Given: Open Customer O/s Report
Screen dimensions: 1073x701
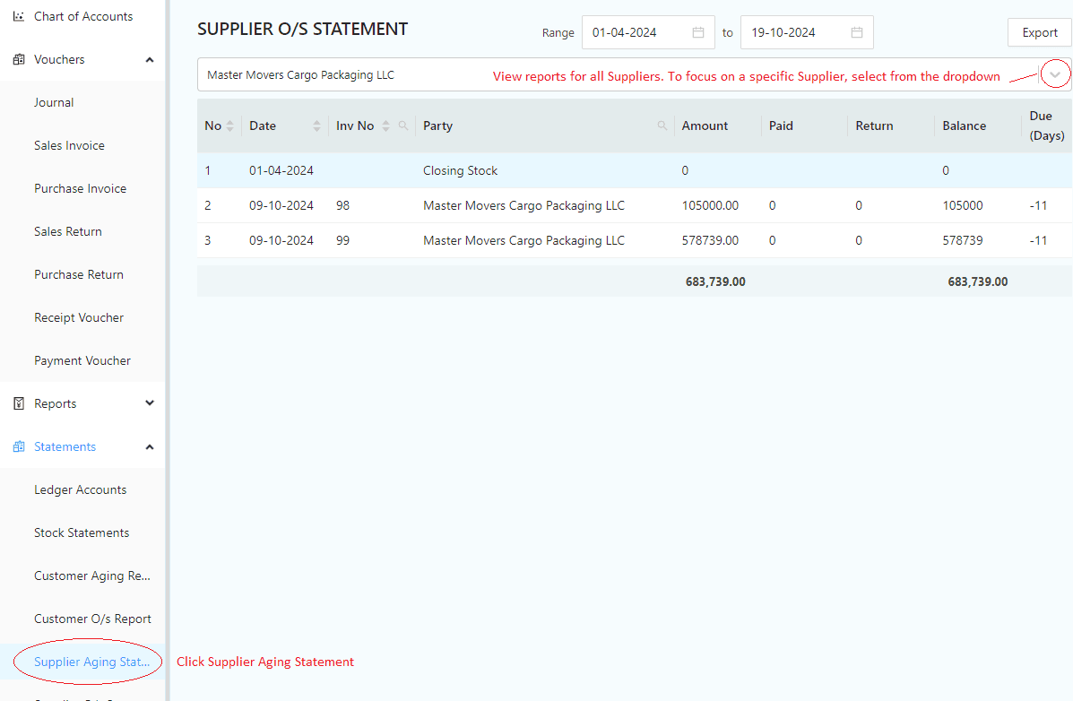Looking at the screenshot, I should point(92,619).
